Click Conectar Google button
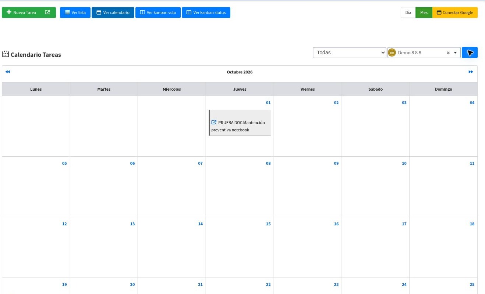This screenshot has width=485, height=294. pos(455,12)
